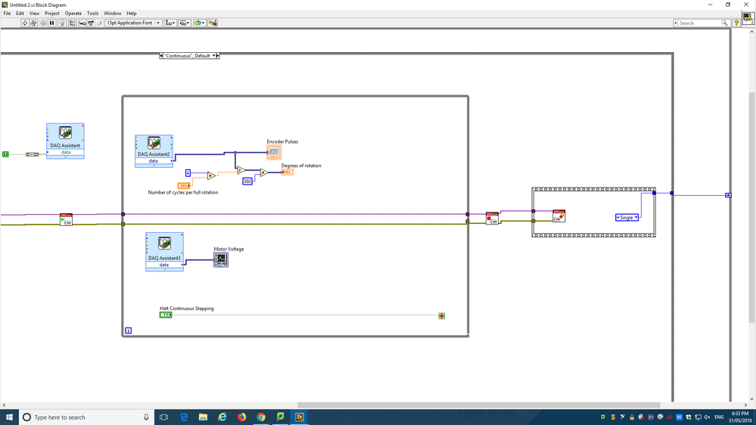Click the Clean Up Diagram button
The height and width of the screenshot is (425, 756).
[x=213, y=23]
